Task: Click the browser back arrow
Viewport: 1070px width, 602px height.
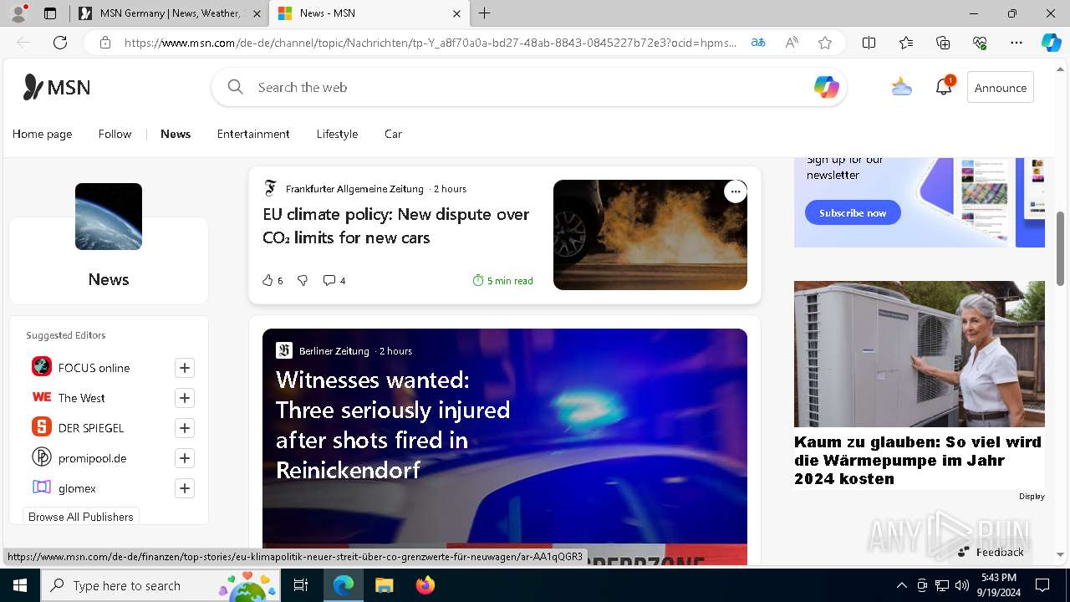Action: pyautogui.click(x=23, y=43)
